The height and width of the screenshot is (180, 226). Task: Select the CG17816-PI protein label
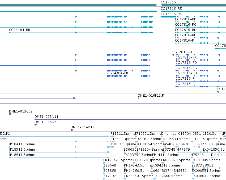coord(185,79)
